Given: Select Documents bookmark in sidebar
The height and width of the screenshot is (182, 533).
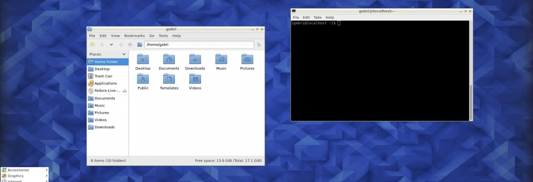Looking at the screenshot, I should point(108,98).
